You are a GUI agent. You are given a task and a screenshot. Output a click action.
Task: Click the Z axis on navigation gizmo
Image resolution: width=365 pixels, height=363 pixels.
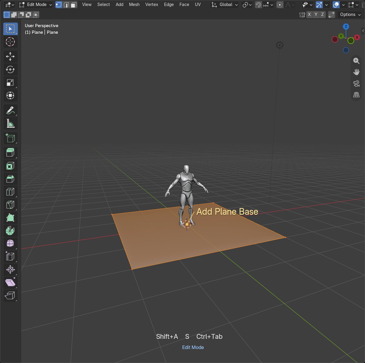346,27
